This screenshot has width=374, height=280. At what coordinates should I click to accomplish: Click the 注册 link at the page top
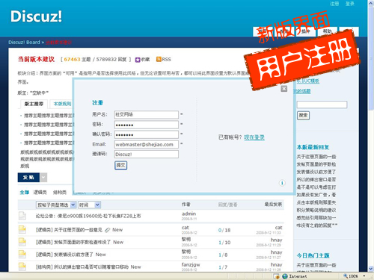tap(334, 4)
